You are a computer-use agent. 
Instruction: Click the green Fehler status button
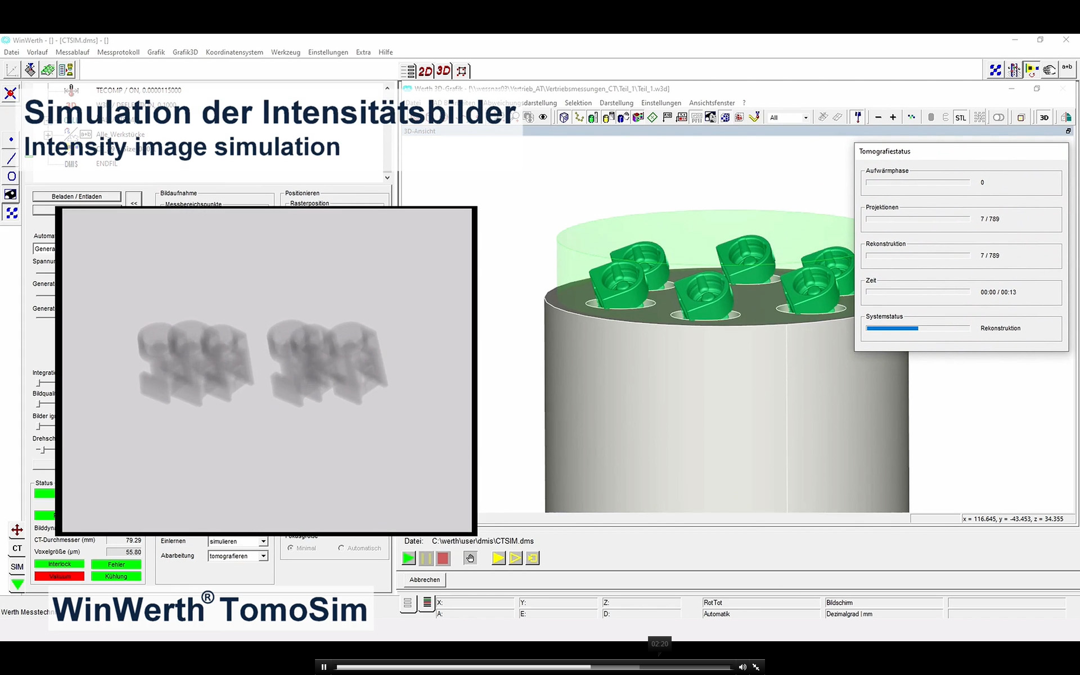tap(116, 564)
